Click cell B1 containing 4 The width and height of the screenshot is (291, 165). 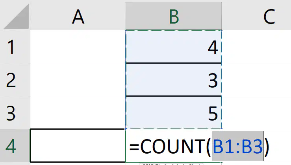(x=174, y=47)
